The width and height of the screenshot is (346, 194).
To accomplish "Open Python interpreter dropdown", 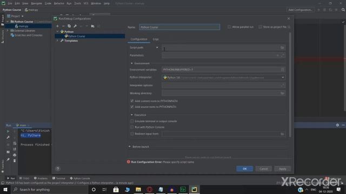I will pos(283,78).
